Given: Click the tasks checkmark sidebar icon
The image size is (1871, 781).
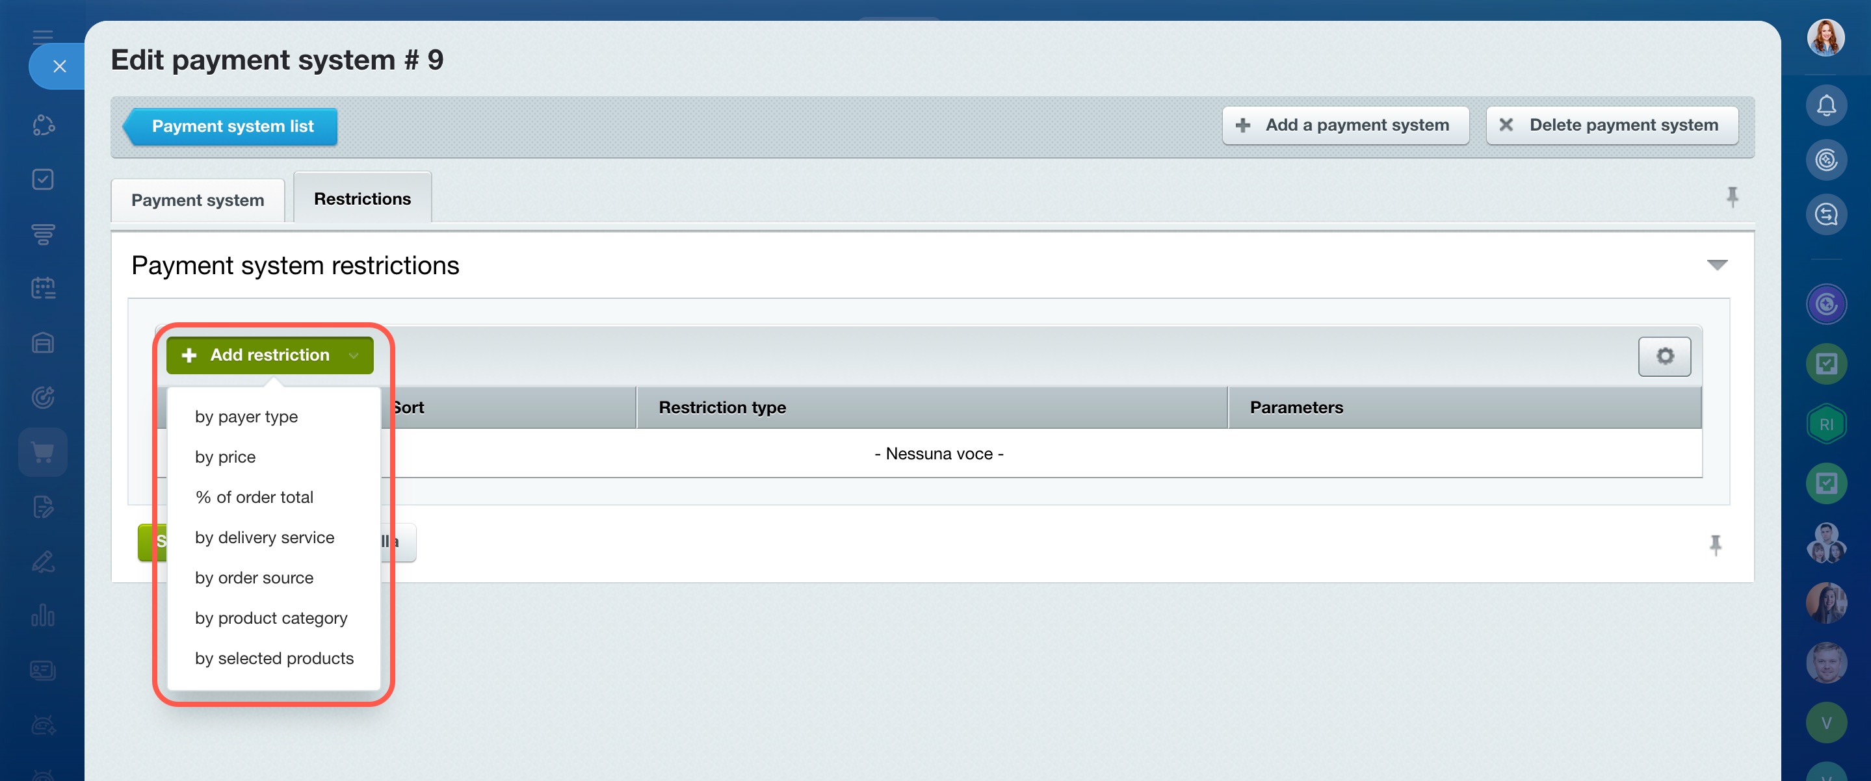Looking at the screenshot, I should click(43, 179).
